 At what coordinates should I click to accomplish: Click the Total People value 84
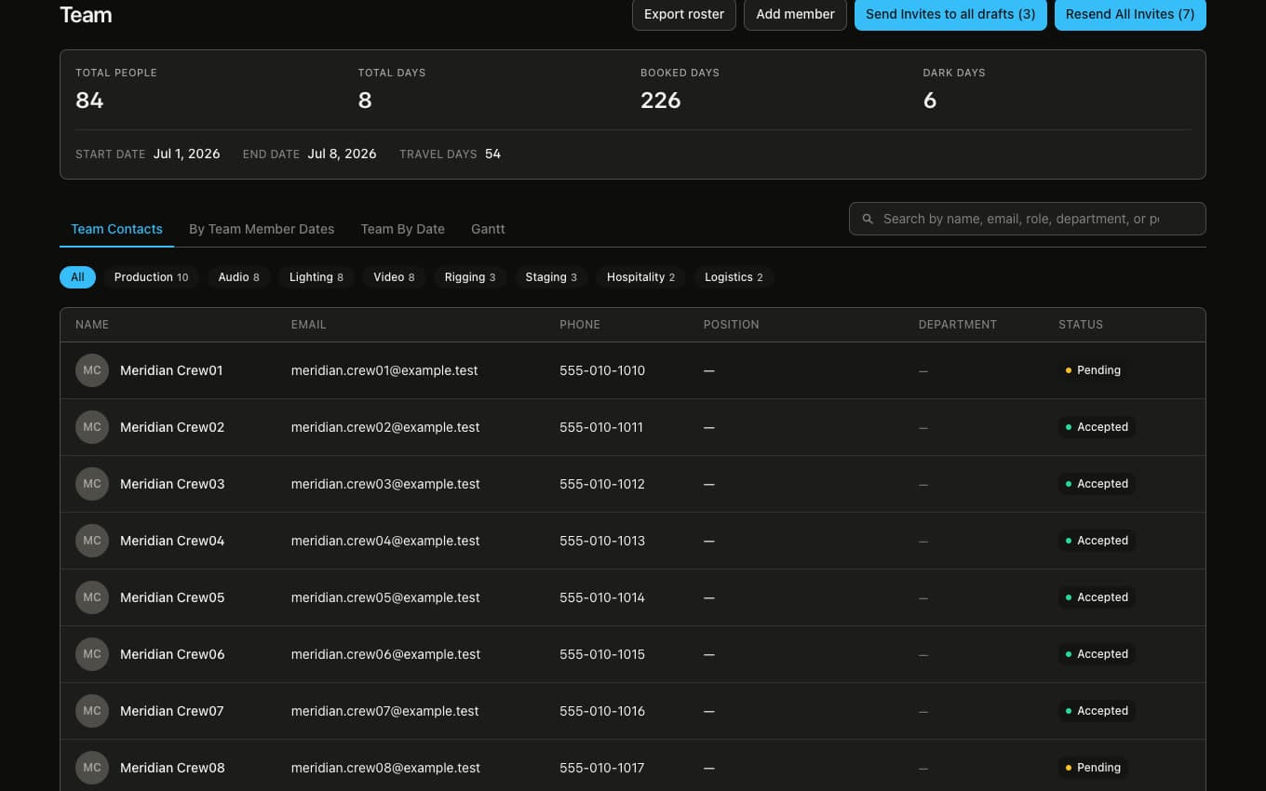point(89,101)
